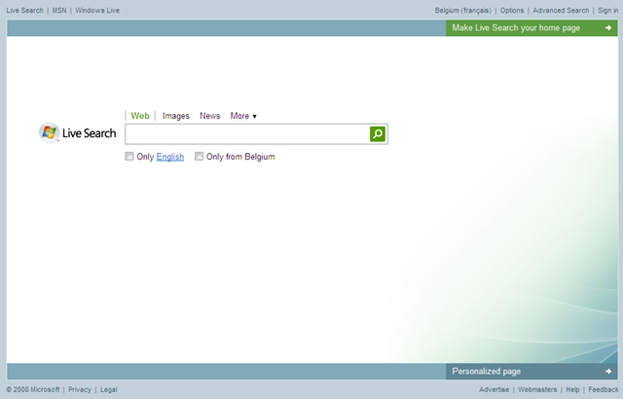Screen dimensions: 623x399
Task: Open the Options link in header
Action: point(512,10)
